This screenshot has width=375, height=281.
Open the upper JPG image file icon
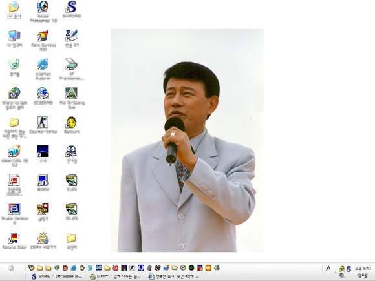[x=71, y=180]
